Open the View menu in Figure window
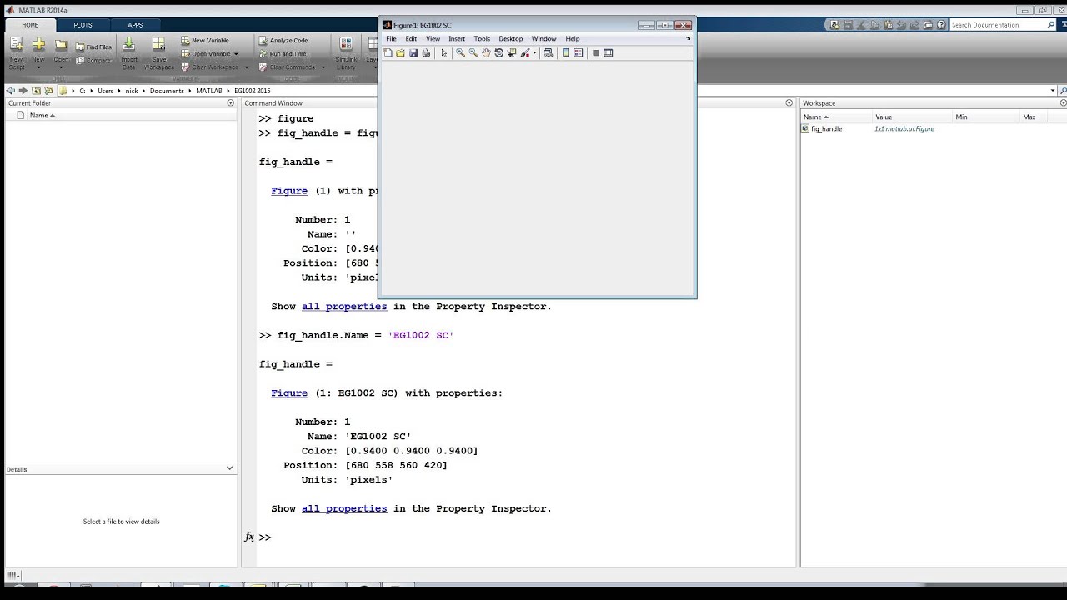 [x=433, y=39]
